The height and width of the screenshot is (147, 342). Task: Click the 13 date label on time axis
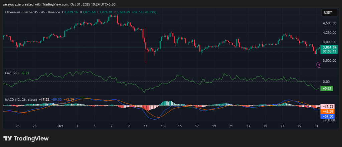point(163,126)
